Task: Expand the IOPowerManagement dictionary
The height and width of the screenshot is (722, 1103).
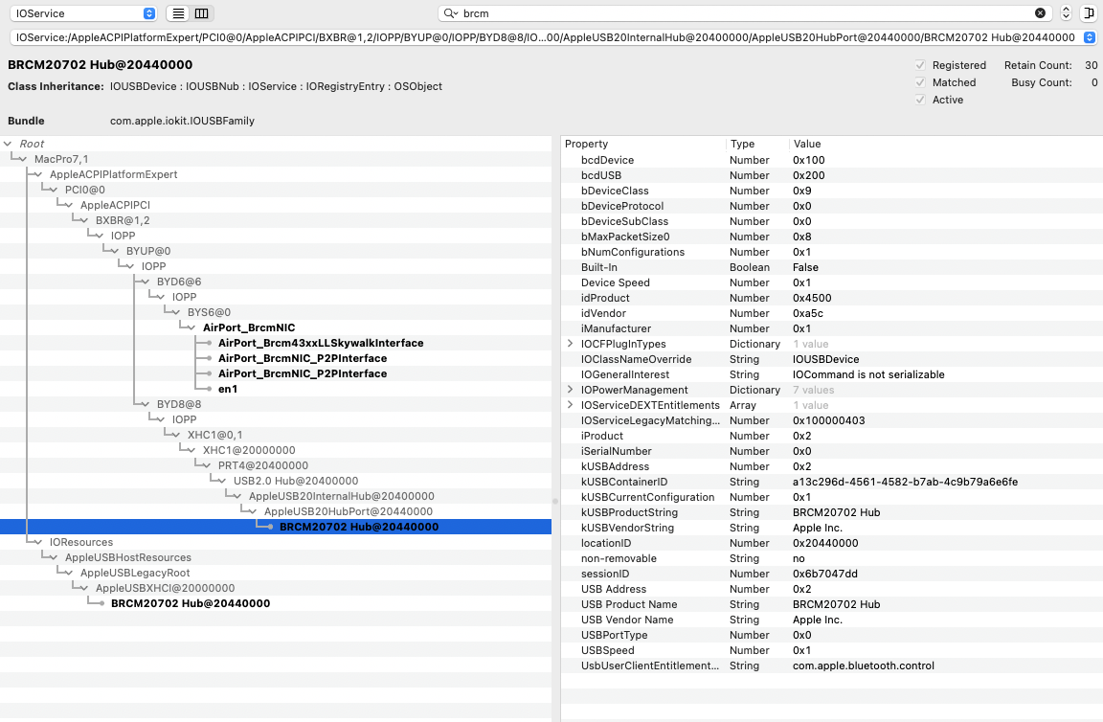Action: pyautogui.click(x=571, y=390)
